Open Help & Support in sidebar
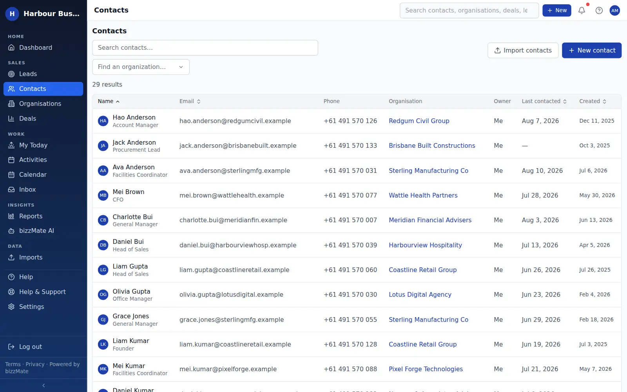The image size is (627, 392). click(x=43, y=292)
